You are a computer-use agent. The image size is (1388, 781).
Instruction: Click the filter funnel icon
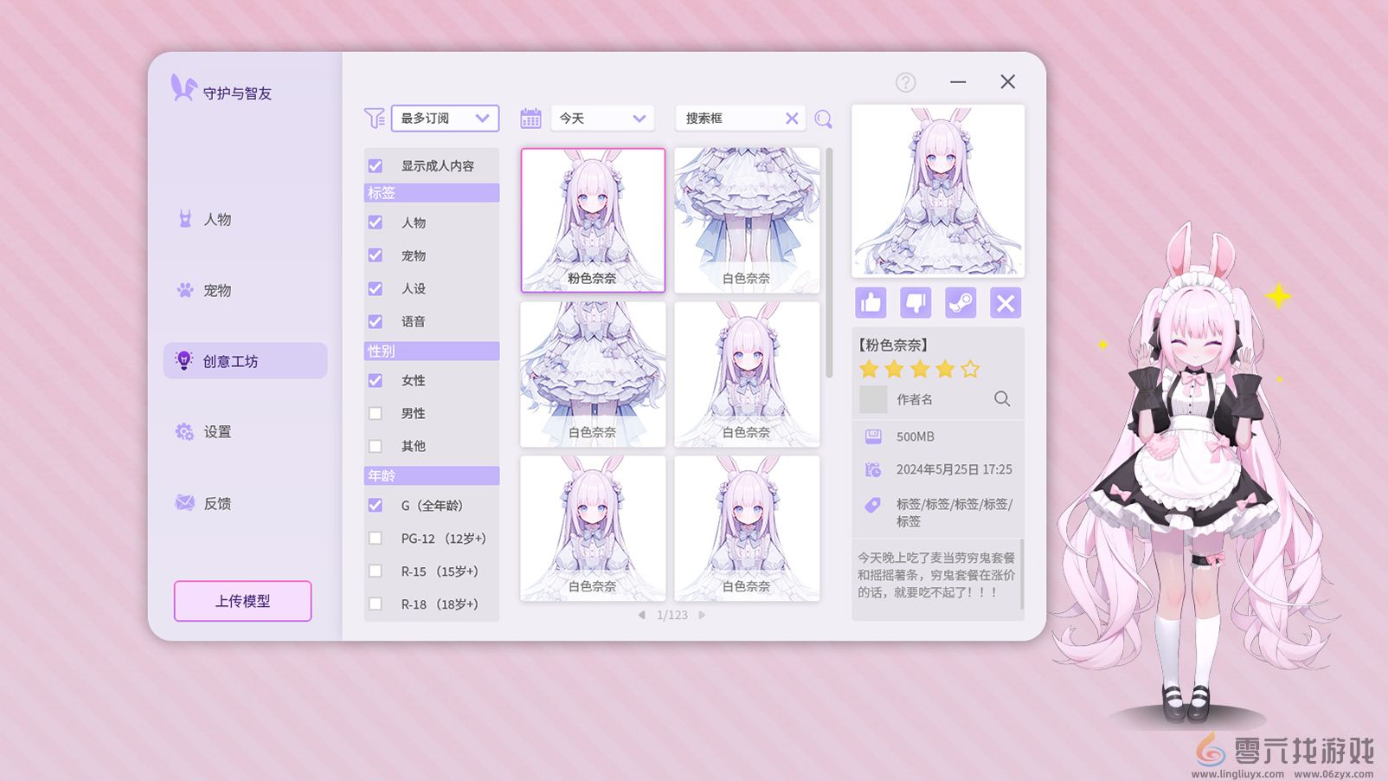point(374,118)
